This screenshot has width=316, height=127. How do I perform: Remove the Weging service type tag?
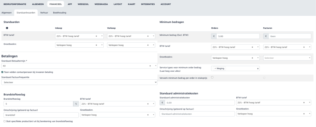click(215, 68)
